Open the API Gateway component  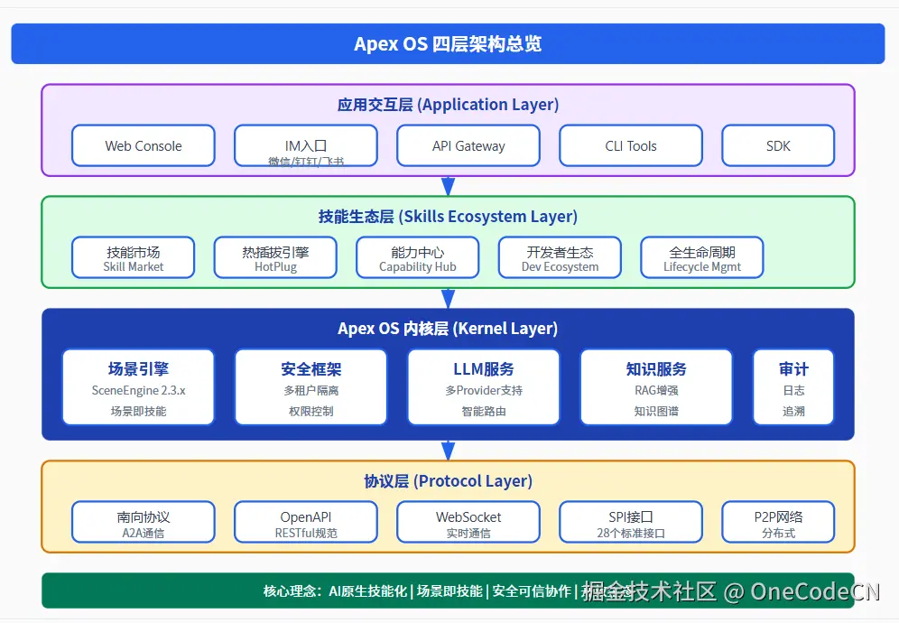click(x=468, y=145)
